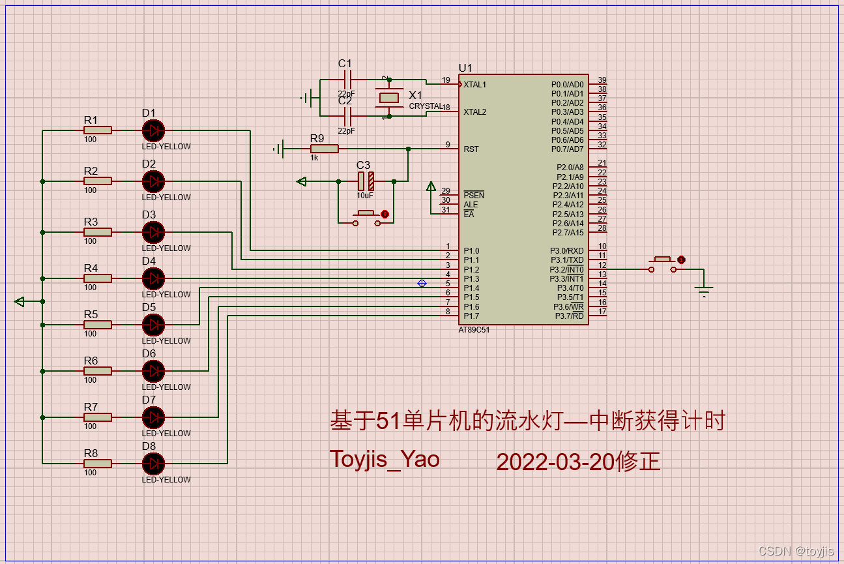Select electrolytic capacitor C3
Image resolution: width=844 pixels, height=564 pixels.
(366, 181)
